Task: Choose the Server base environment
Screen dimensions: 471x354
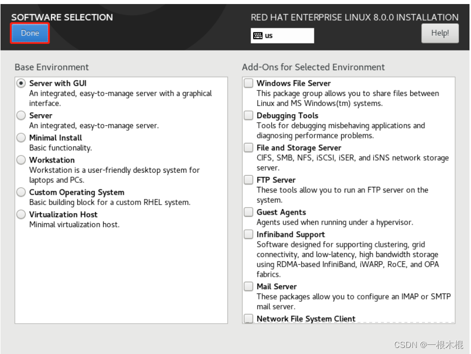Action: [x=21, y=115]
